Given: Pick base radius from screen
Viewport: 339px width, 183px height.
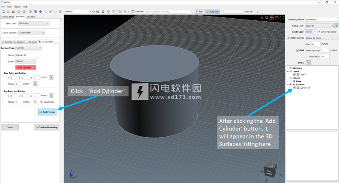Looking at the screenshot, I should pyautogui.click(x=35, y=84).
